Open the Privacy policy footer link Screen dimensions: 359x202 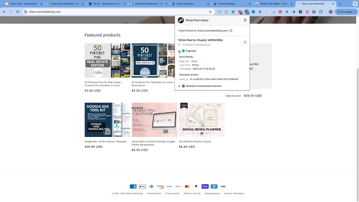click(172, 193)
